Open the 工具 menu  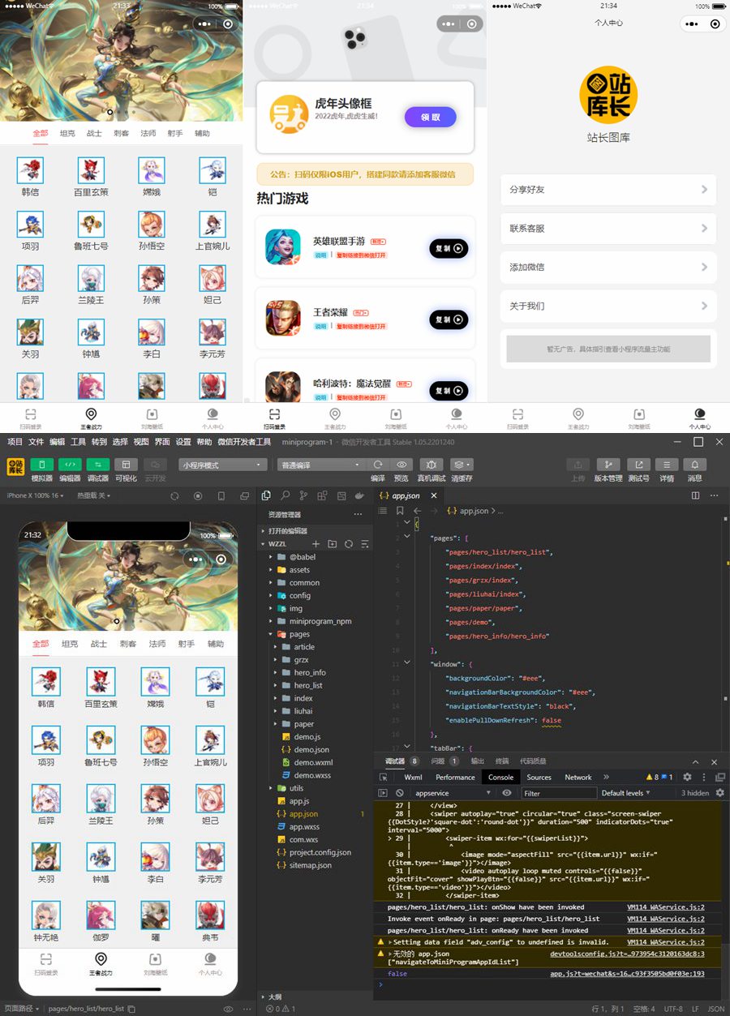click(78, 442)
